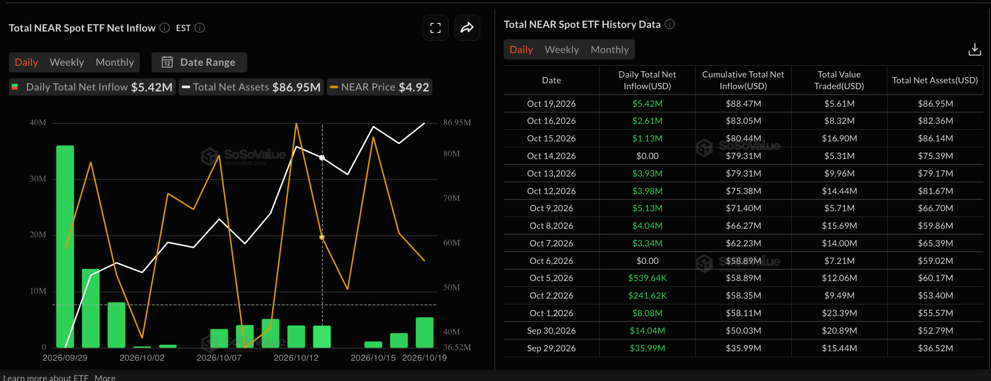Click Total Value Traded column header
The width and height of the screenshot is (991, 381).
point(839,80)
